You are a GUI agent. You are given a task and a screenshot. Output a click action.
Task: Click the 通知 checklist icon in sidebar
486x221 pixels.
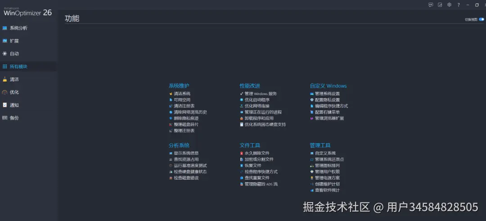click(4, 105)
